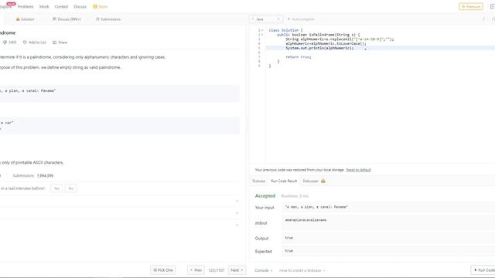Go to the Contest page
The image size is (495, 278).
point(61,7)
